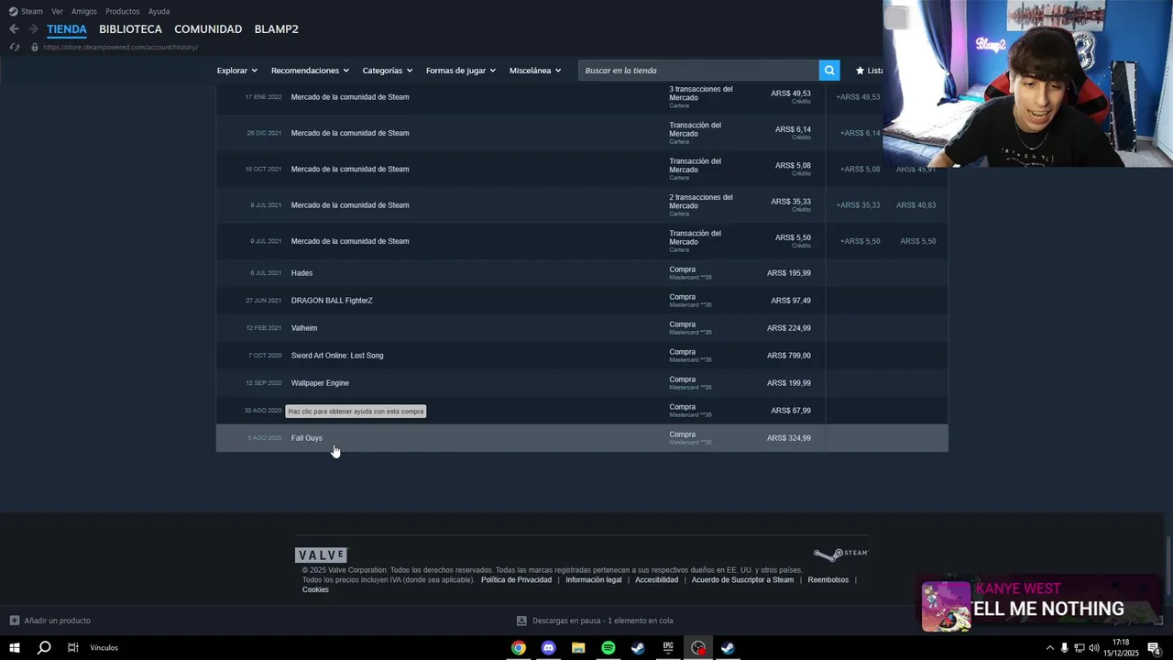Click the 'Buscar en la tienda' search field
The height and width of the screenshot is (660, 1173).
click(698, 71)
